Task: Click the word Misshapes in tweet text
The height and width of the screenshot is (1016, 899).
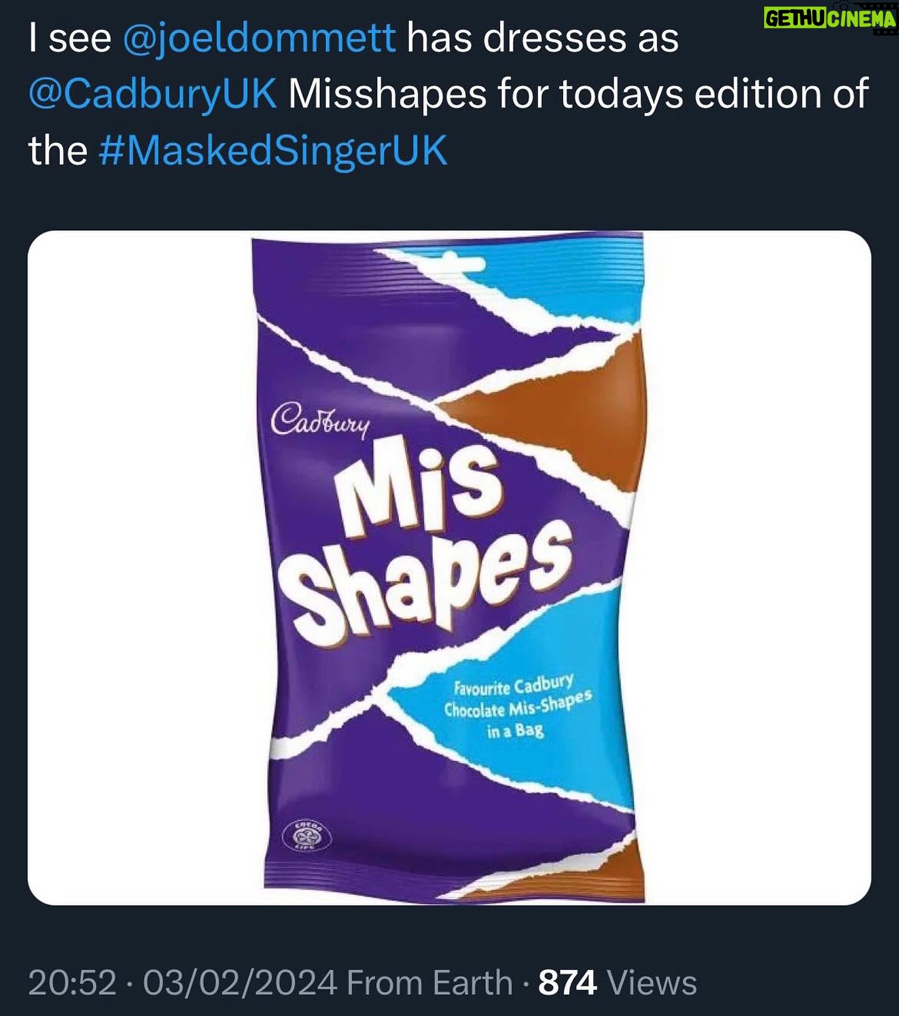Action: [387, 94]
